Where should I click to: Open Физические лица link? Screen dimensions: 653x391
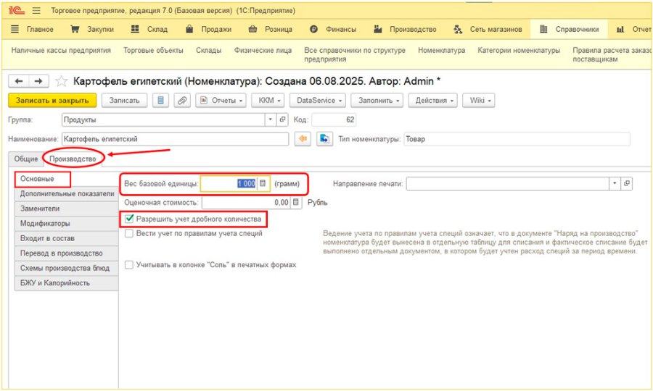click(263, 50)
